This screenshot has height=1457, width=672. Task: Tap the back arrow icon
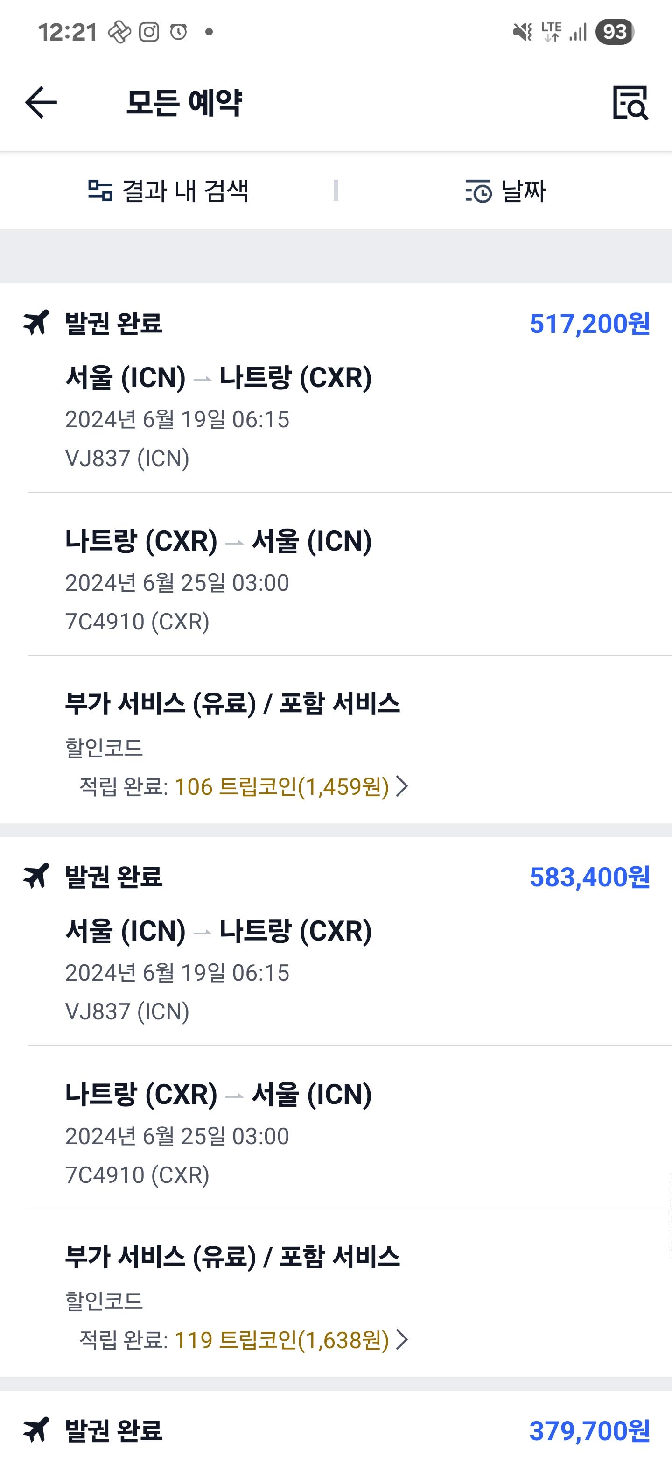click(x=41, y=102)
